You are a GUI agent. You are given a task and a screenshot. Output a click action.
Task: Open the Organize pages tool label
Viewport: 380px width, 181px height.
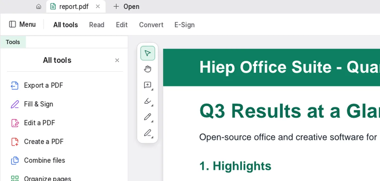coord(47,179)
